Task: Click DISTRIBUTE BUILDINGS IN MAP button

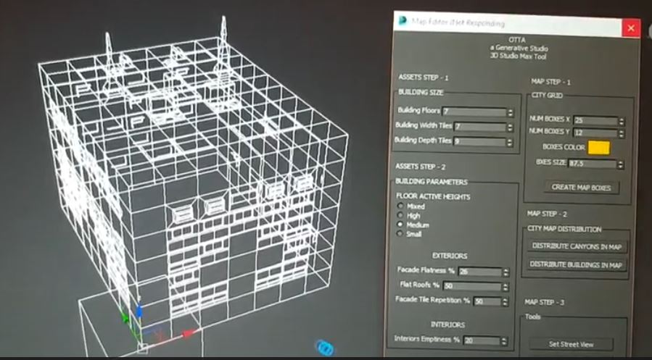Action: 577,264
